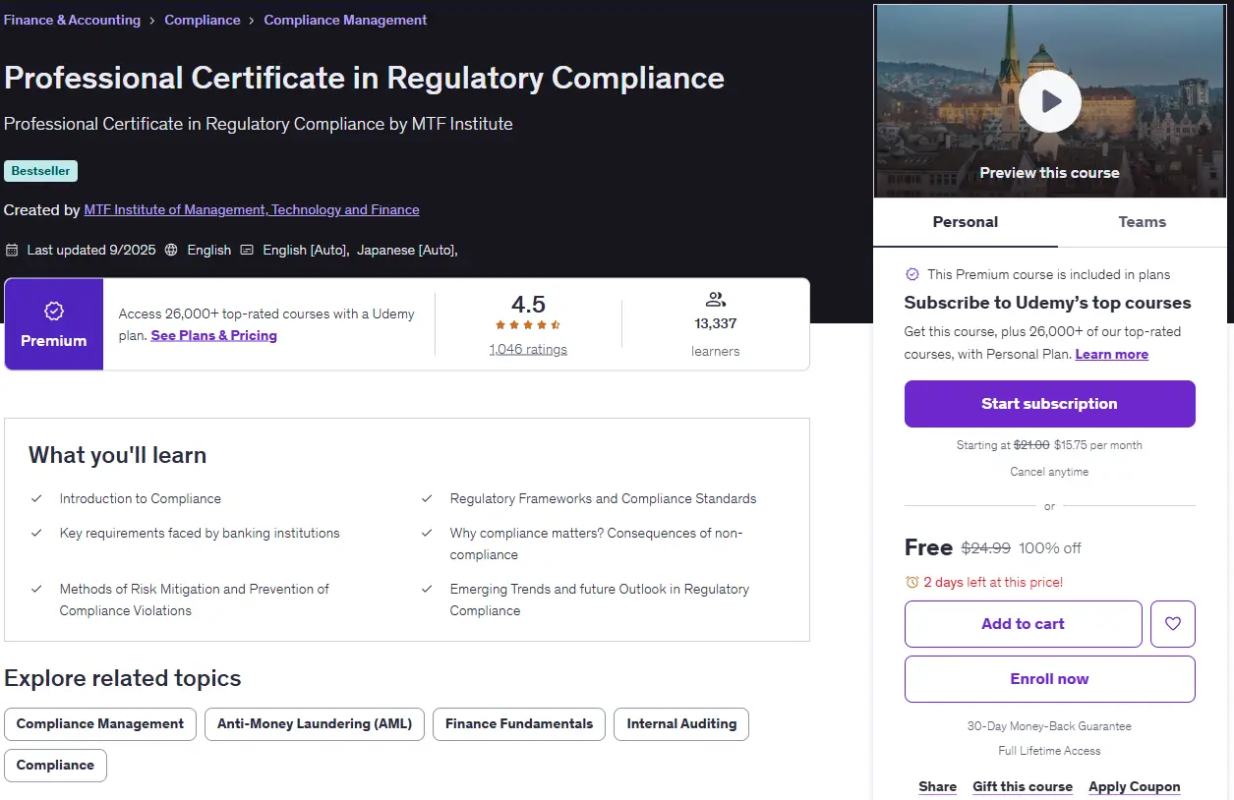The height and width of the screenshot is (800, 1234).
Task: Click checkmark beside Introduction to Compliance
Action: (x=36, y=498)
